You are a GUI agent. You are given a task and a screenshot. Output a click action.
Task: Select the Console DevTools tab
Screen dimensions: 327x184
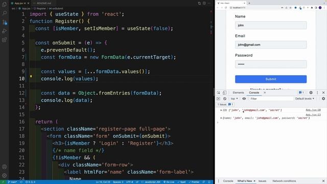[x=254, y=93]
